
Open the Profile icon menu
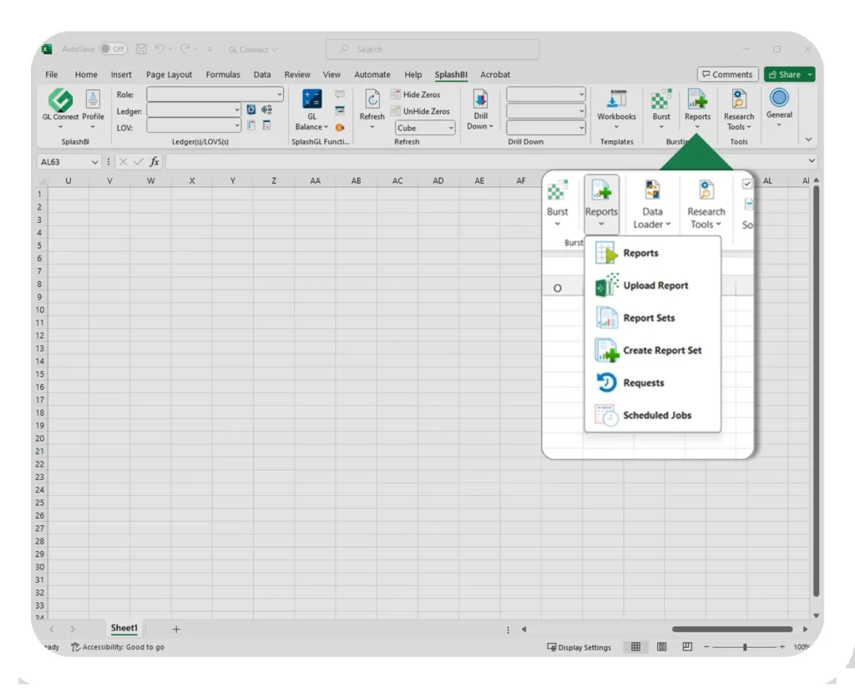tap(93, 101)
